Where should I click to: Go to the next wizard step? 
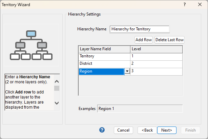(167, 130)
